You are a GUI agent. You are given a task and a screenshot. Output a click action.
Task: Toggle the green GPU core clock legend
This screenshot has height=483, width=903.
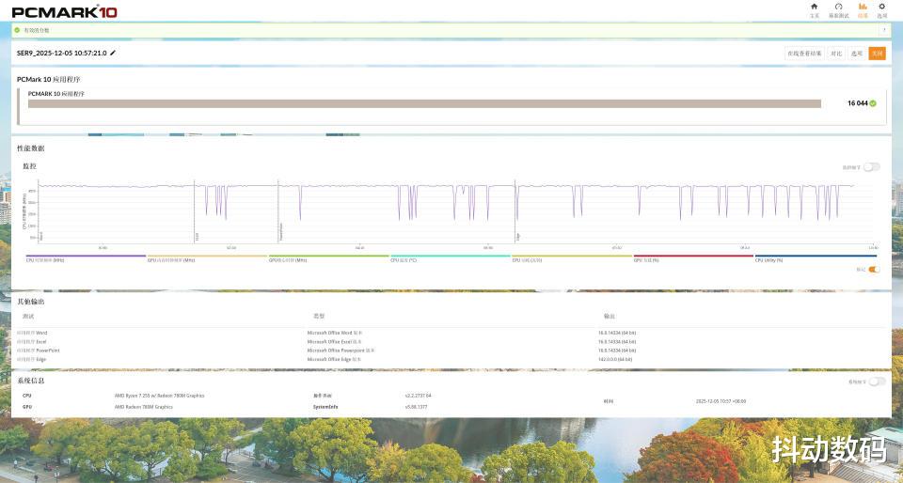point(328,258)
